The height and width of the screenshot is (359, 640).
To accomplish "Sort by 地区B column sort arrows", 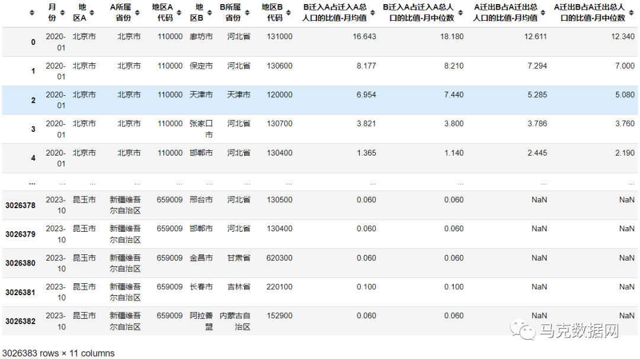I will (209, 12).
